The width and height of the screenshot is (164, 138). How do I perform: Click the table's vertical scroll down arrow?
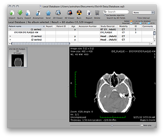tap(155, 41)
